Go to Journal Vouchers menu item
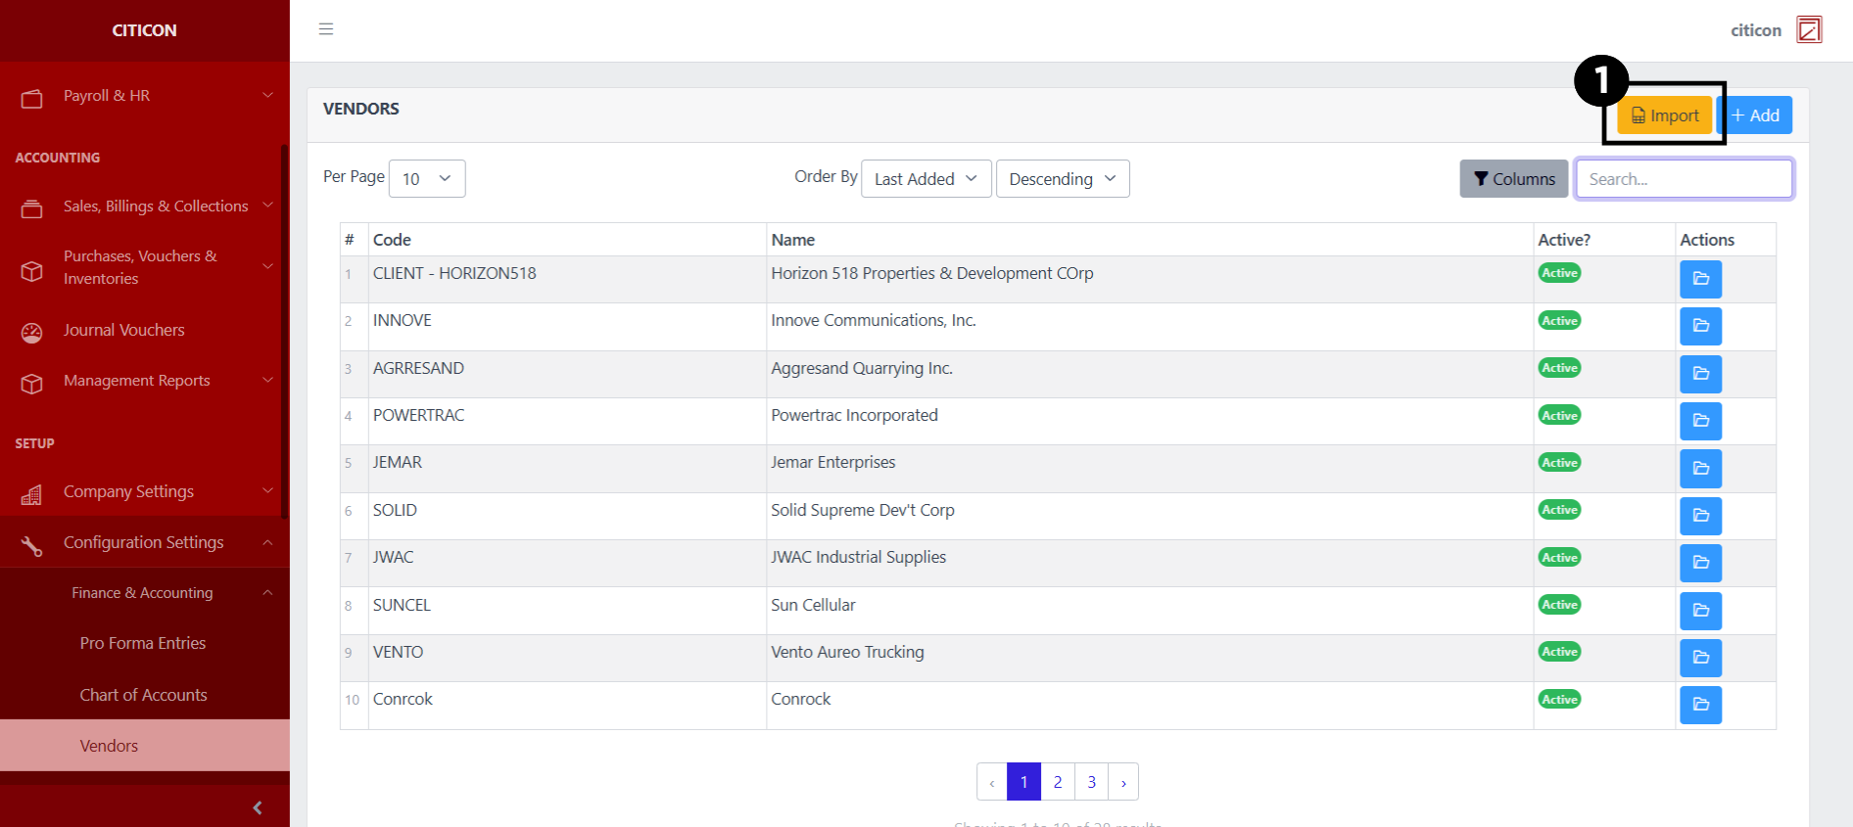The height and width of the screenshot is (827, 1853). coord(123,331)
